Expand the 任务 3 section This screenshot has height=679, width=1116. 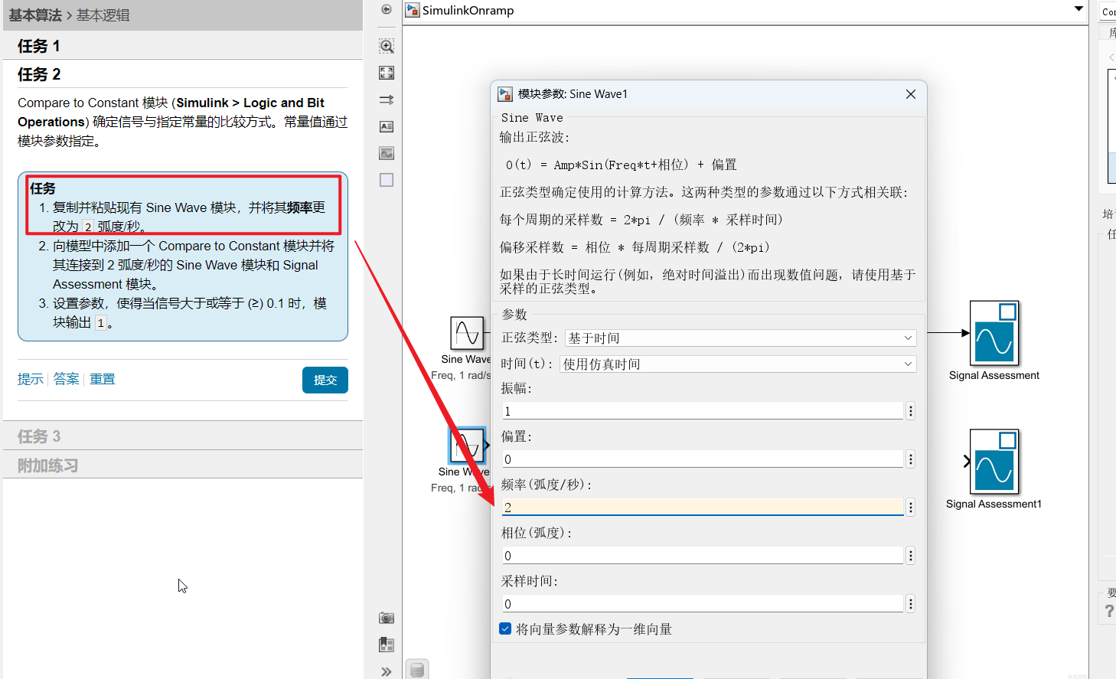[183, 436]
